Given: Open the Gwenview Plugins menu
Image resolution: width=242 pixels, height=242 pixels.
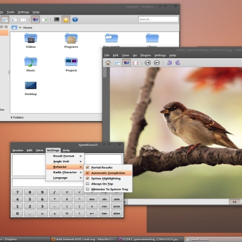Looking at the screenshot, I should [x=146, y=55].
